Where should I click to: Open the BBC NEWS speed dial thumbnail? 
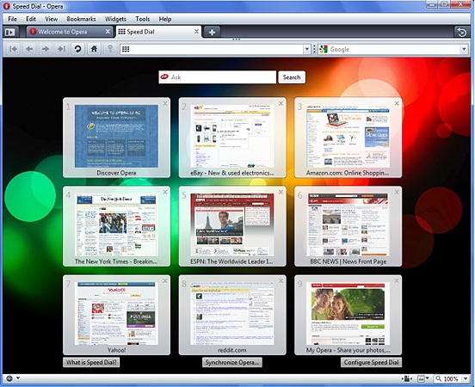[348, 226]
